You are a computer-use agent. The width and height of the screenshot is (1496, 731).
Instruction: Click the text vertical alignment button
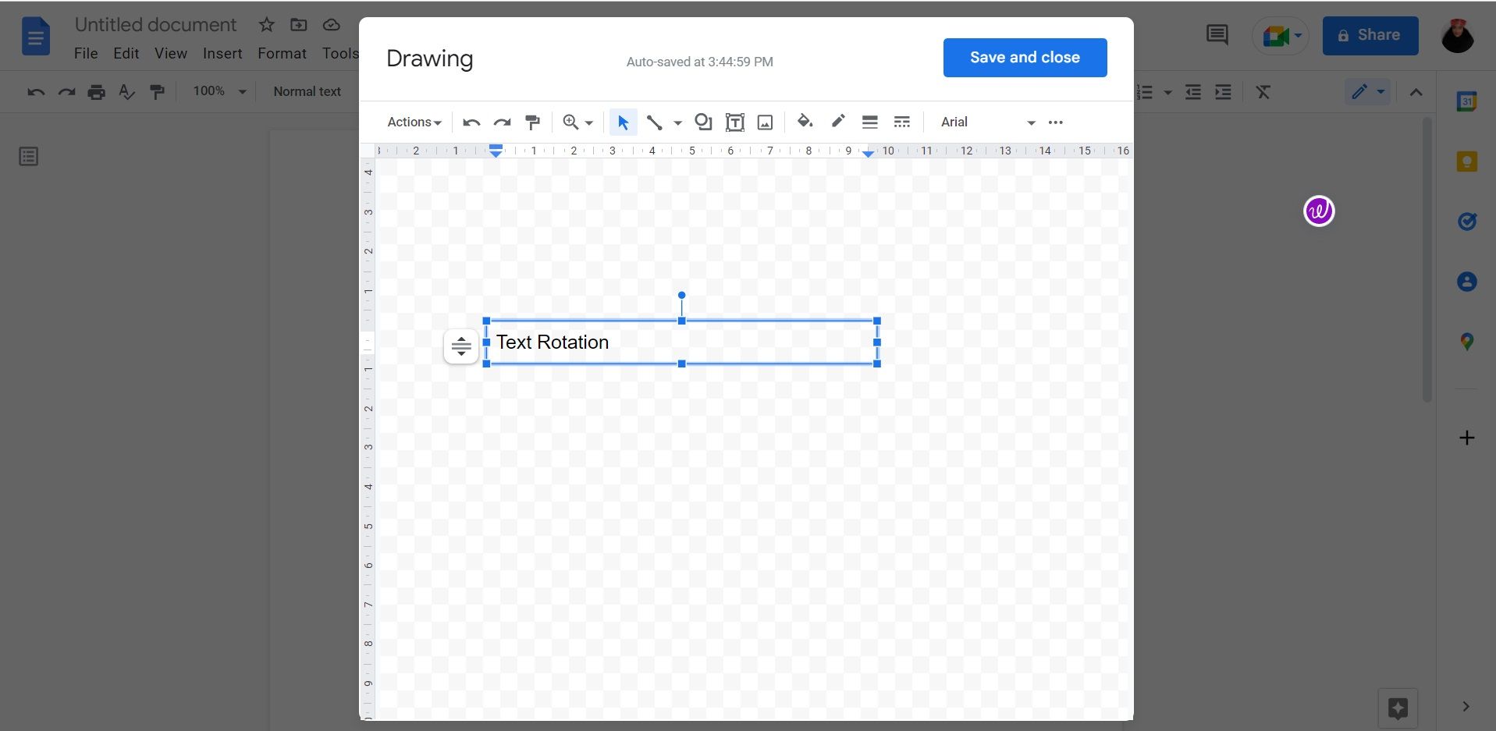pyautogui.click(x=461, y=346)
